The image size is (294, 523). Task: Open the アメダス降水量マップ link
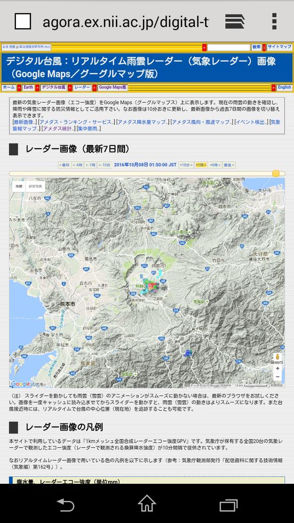[x=143, y=122]
